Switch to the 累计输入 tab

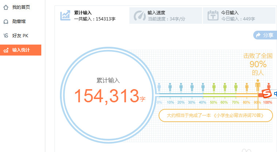(92, 16)
